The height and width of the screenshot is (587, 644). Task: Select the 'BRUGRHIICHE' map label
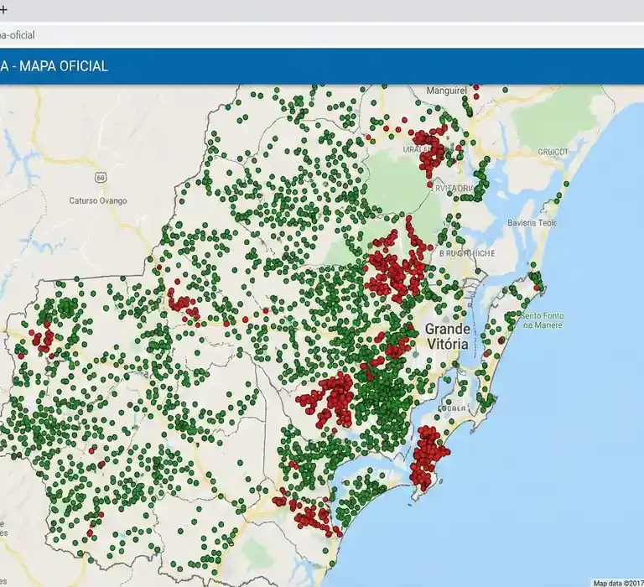click(x=467, y=253)
